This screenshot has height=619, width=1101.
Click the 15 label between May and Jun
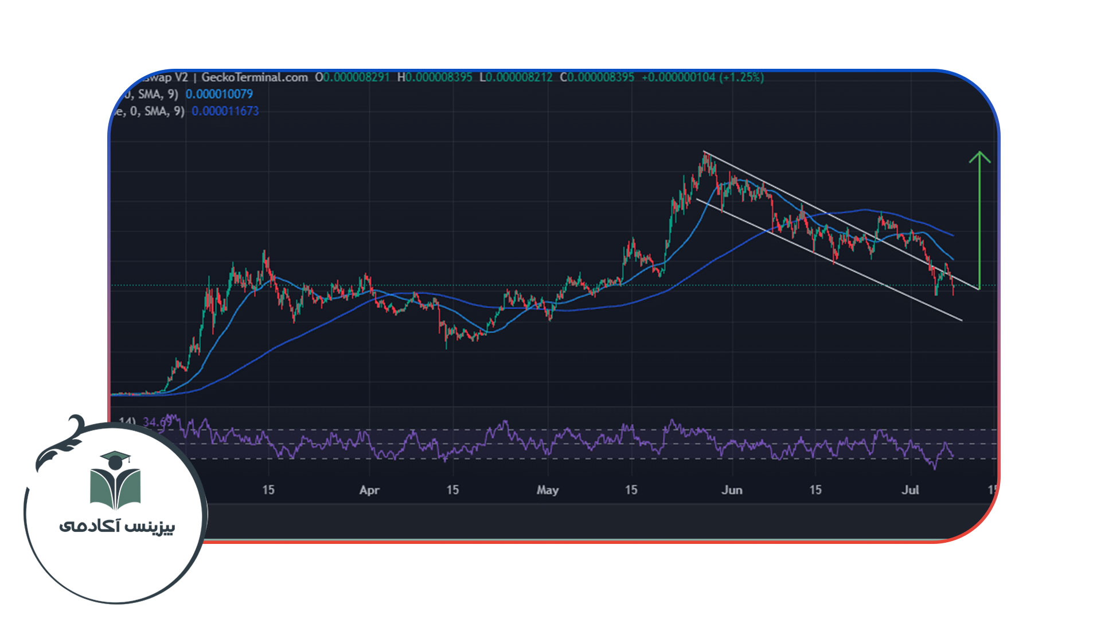(631, 490)
